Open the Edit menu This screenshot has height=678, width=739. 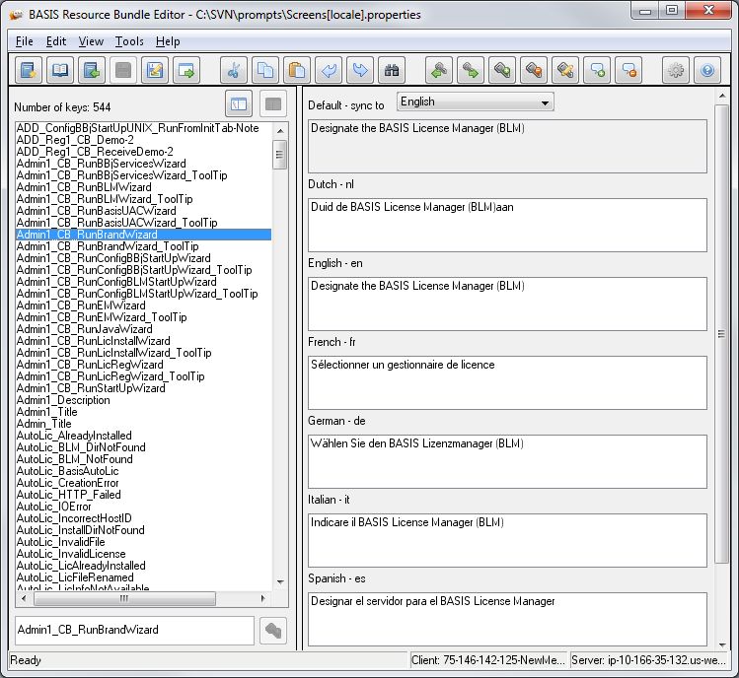56,41
